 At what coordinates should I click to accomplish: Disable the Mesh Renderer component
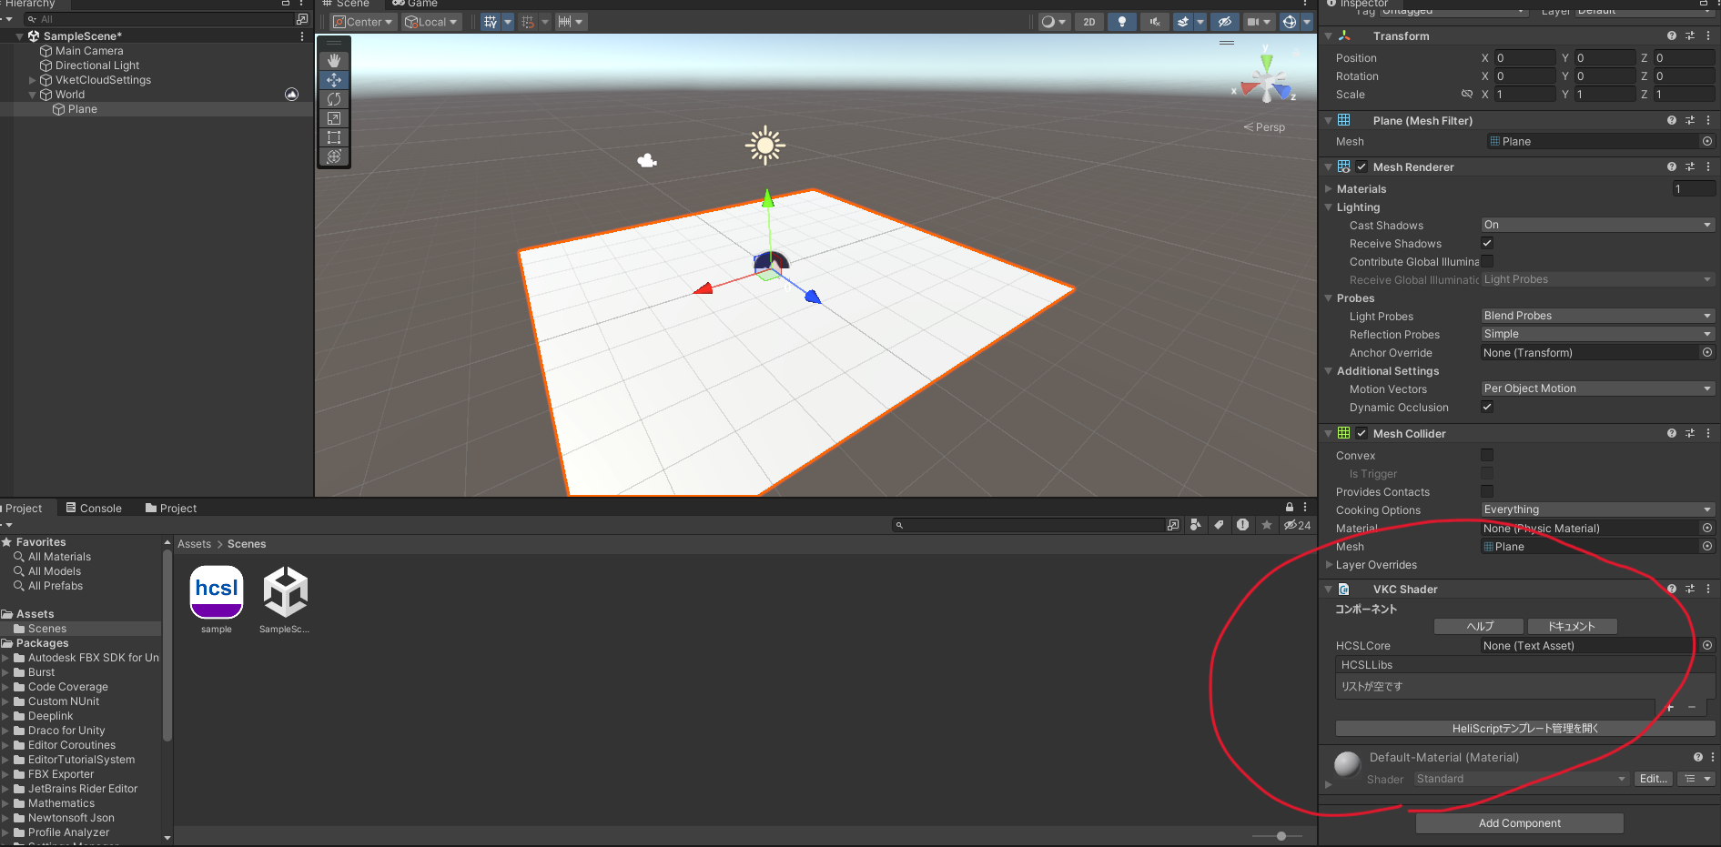coord(1362,166)
